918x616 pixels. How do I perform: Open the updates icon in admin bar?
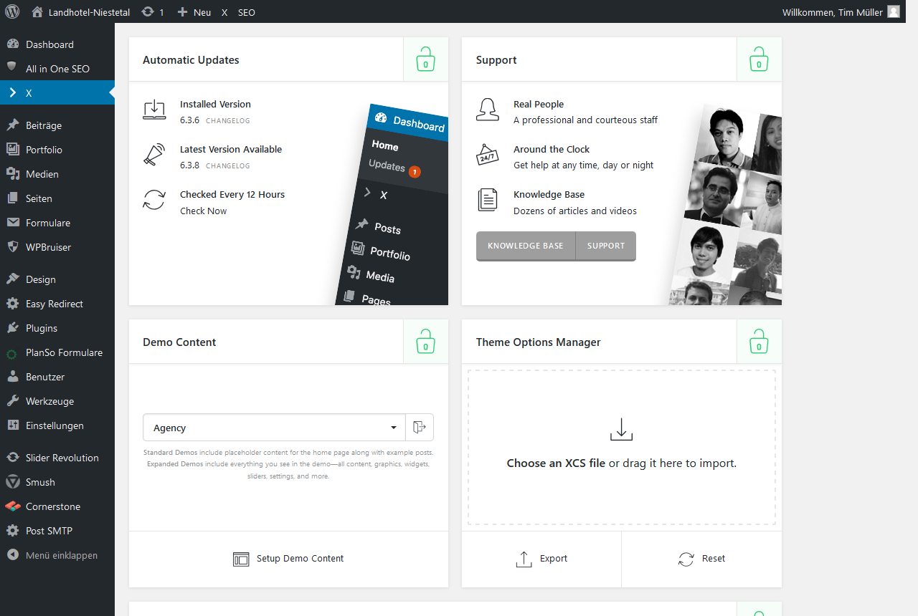pyautogui.click(x=152, y=12)
